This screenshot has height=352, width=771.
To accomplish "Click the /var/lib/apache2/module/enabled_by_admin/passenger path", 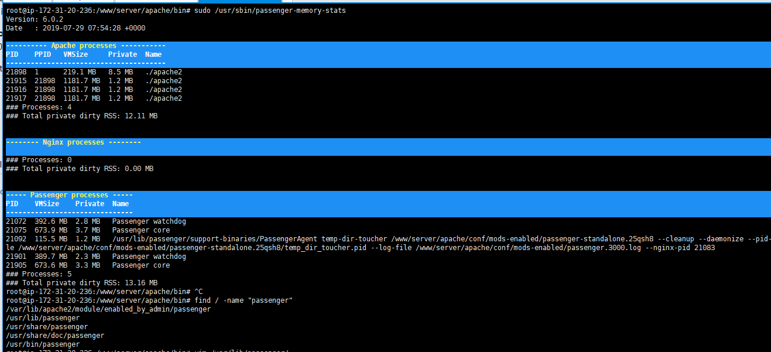I will [108, 309].
